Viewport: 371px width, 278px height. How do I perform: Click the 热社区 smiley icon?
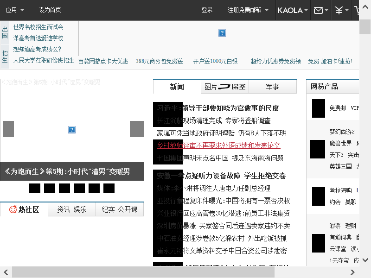(x=13, y=209)
